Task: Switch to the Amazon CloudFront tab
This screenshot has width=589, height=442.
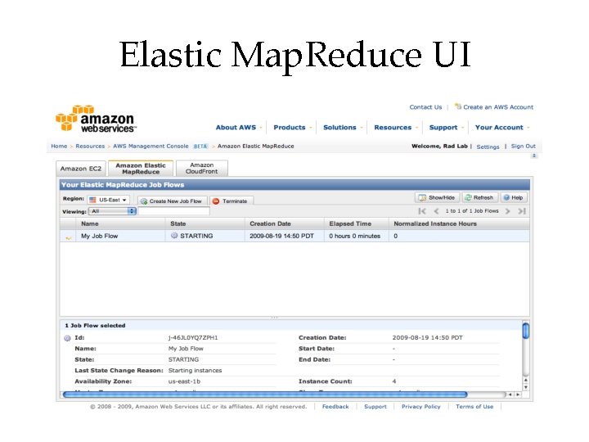Action: point(202,169)
